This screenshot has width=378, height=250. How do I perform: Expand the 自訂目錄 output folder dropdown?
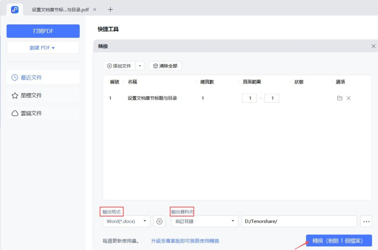coord(204,221)
